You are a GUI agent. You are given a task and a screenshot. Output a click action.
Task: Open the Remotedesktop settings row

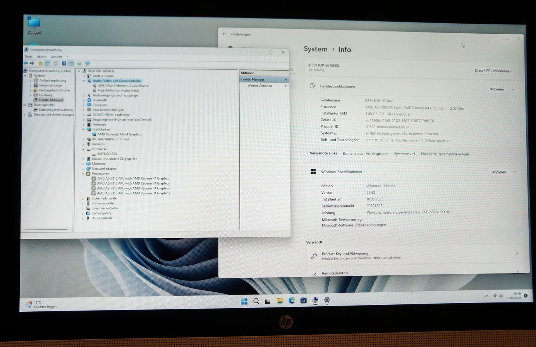(414, 273)
